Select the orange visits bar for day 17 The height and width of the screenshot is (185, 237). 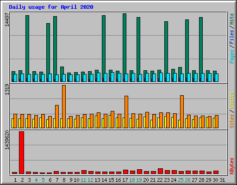click(x=126, y=112)
